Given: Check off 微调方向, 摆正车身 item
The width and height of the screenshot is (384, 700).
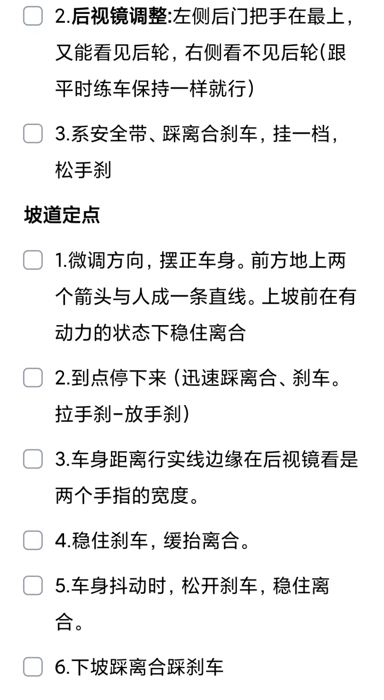Looking at the screenshot, I should click(x=33, y=261).
